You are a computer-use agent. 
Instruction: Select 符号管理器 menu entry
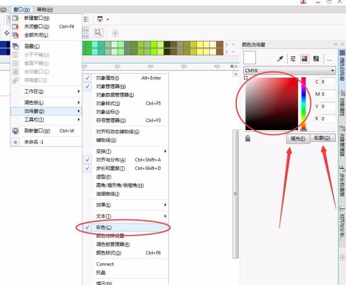(126, 120)
